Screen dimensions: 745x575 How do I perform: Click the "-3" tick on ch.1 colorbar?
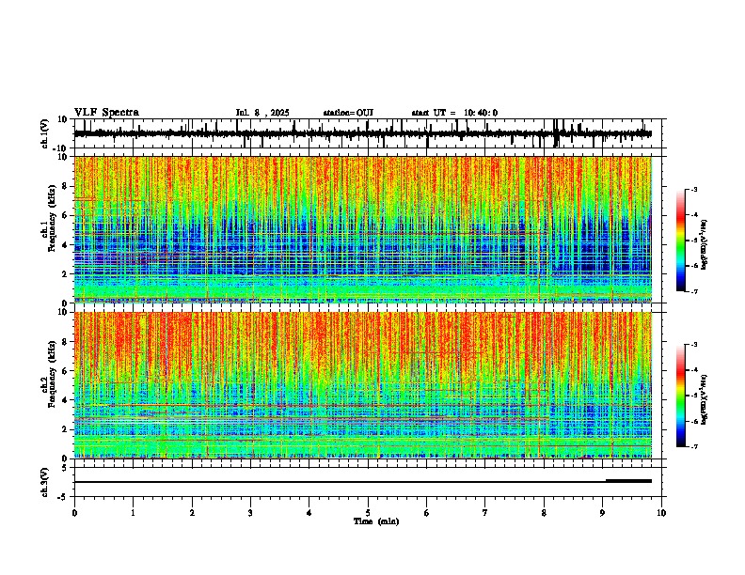click(693, 189)
